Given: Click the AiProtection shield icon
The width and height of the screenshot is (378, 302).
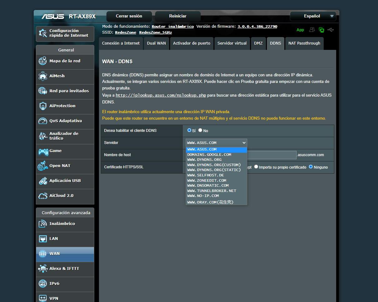Looking at the screenshot, I should pyautogui.click(x=43, y=106).
